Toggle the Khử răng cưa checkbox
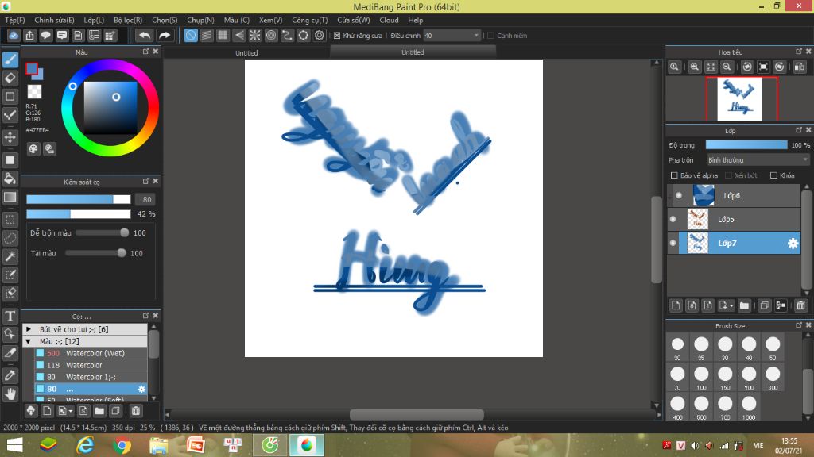Viewport: 814px width, 457px height. click(337, 35)
